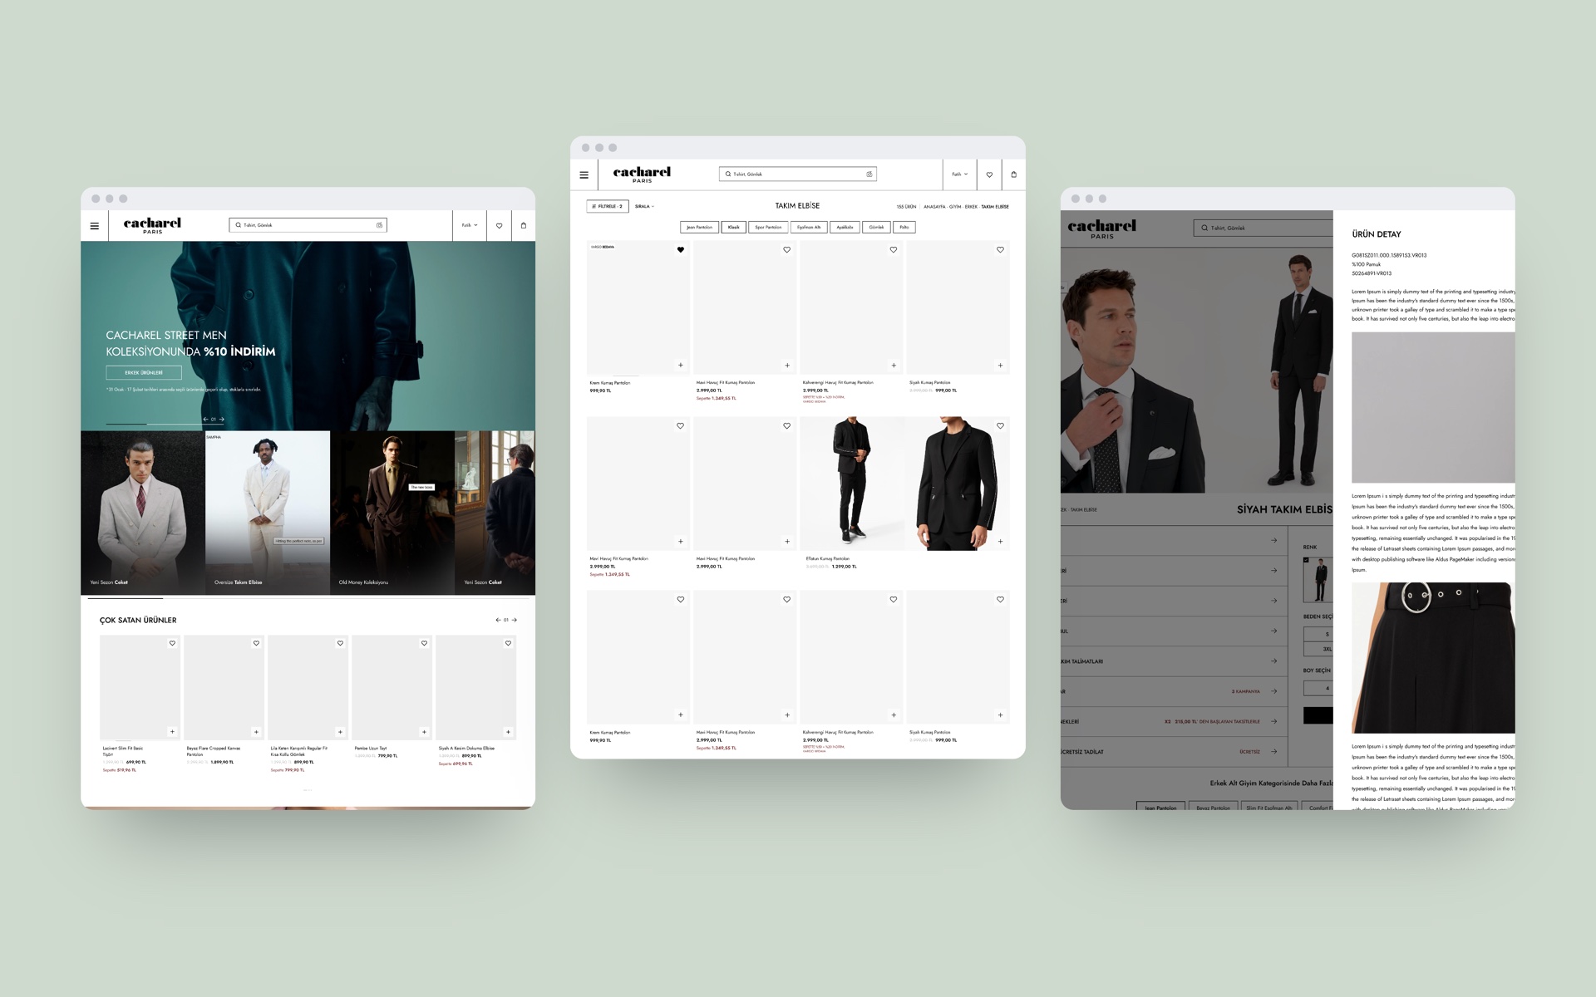Unfavorite the filled heart on Krem Kumaş Pantolon

click(x=680, y=250)
